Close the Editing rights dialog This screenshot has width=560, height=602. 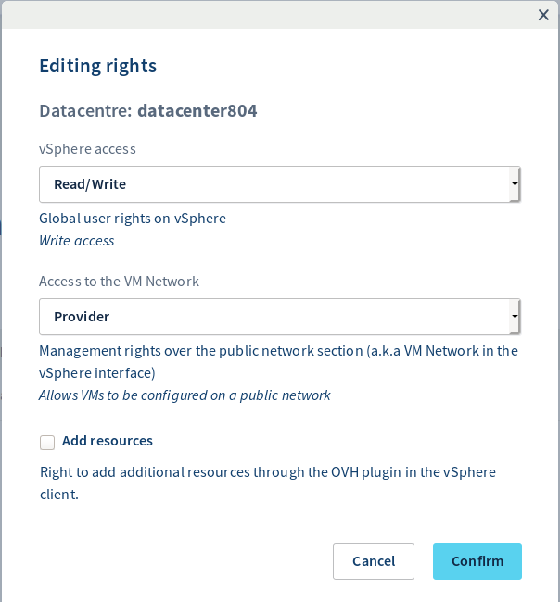tap(543, 14)
